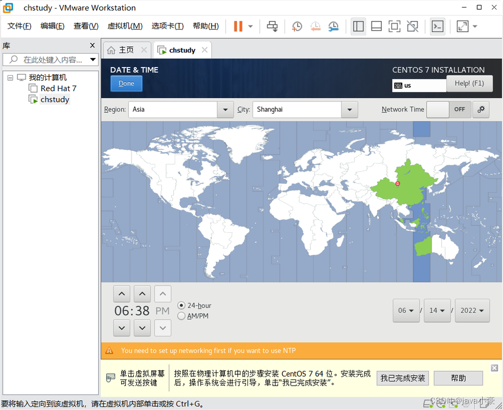Screen dimensions: 503x410
Task: Open the month dropdown showing 06
Action: tap(406, 311)
